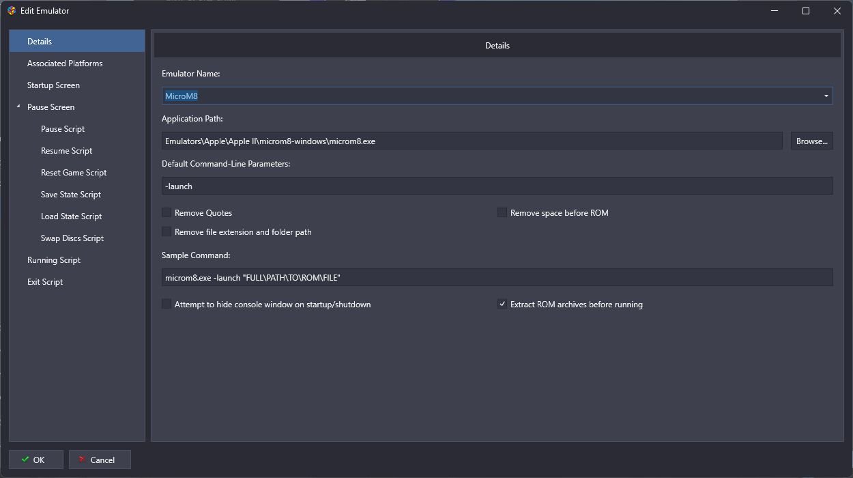Viewport: 853px width, 478px height.
Task: Click the Emulator Name: label
Action: point(190,73)
